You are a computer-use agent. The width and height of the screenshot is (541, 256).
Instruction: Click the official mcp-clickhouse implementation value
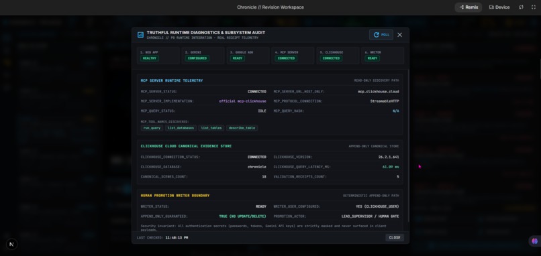(242, 101)
